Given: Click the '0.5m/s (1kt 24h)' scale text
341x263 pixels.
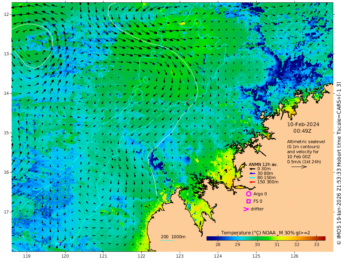Looking at the screenshot, I should (x=304, y=162).
